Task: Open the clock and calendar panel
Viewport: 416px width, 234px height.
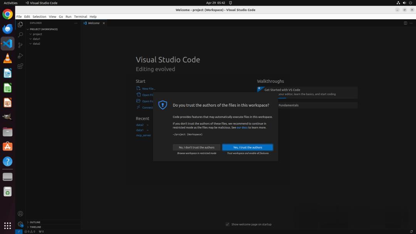Action: (x=215, y=3)
